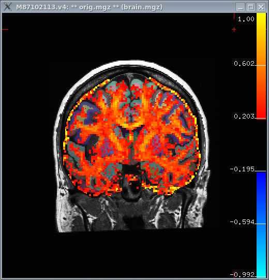Click the dark blue negative colorbar section
Viewport: 269px width, 280px height.
pos(261,184)
